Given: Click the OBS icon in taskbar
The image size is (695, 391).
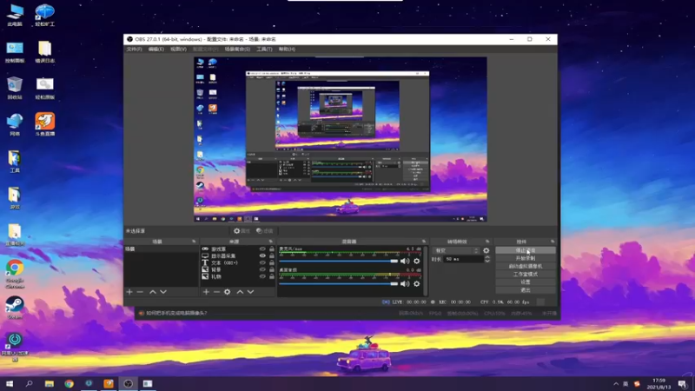Looking at the screenshot, I should click(128, 383).
